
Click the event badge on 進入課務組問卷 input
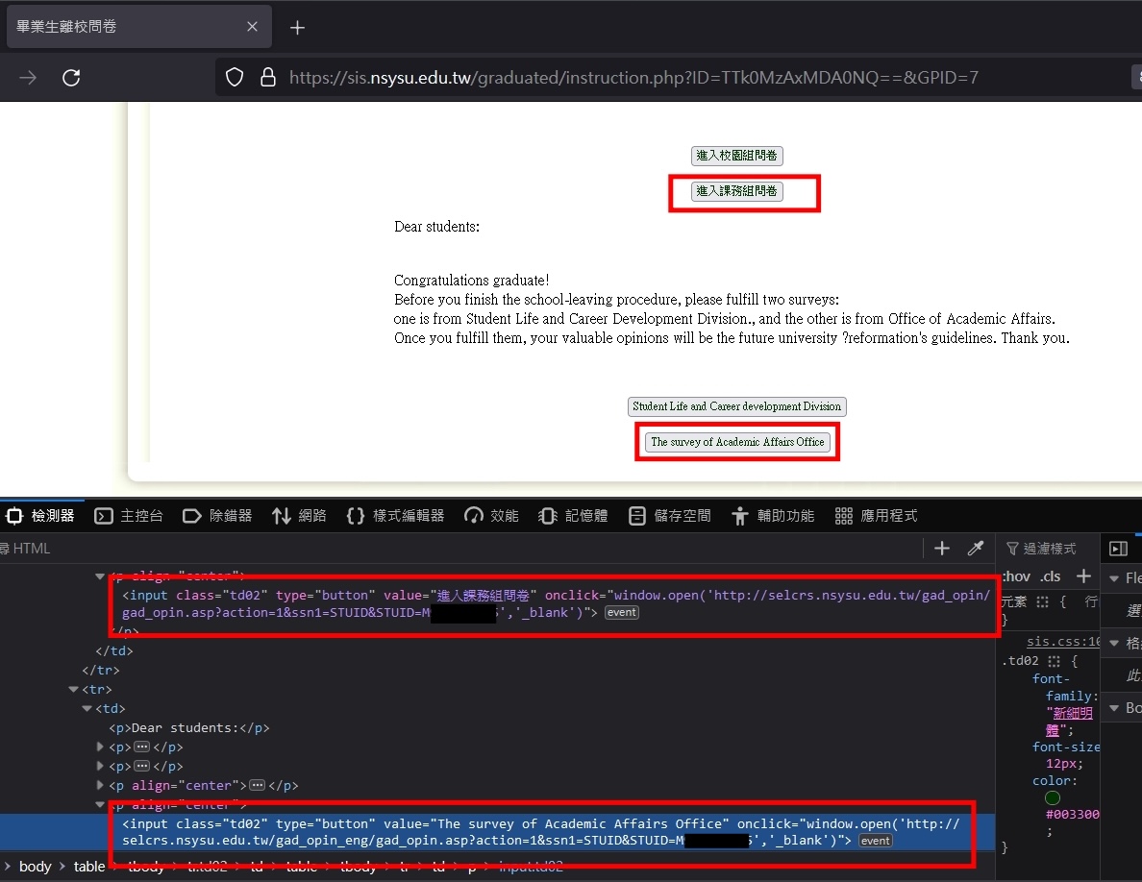coord(622,613)
